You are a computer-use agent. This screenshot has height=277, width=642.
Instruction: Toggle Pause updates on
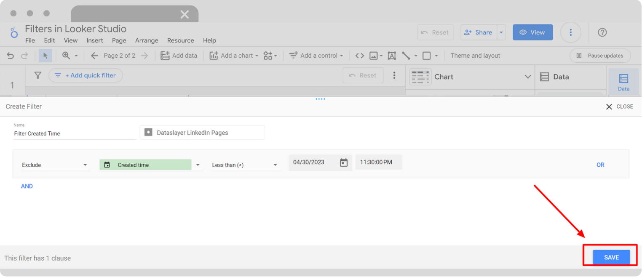pos(600,55)
